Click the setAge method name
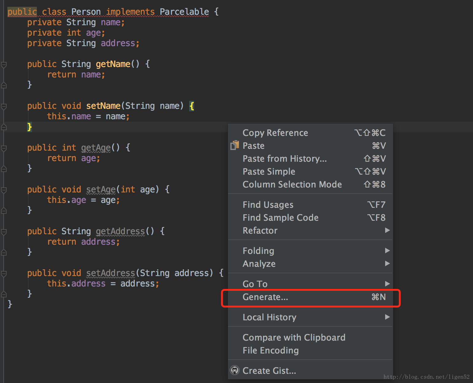 101,189
